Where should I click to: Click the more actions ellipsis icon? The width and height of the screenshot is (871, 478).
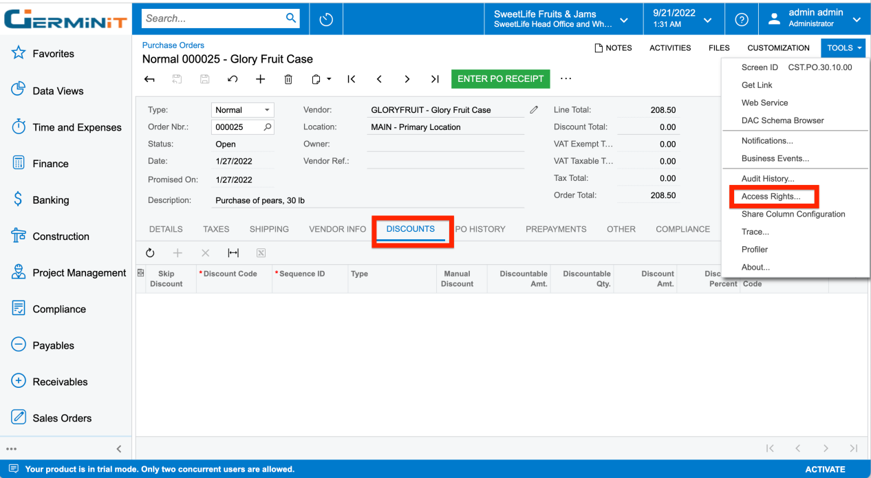tap(566, 78)
